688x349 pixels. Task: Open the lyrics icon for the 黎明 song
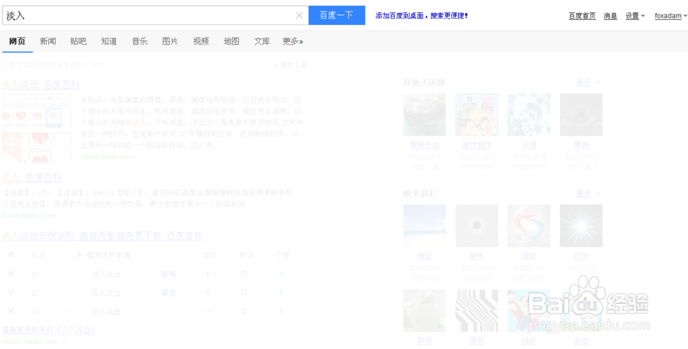(244, 273)
